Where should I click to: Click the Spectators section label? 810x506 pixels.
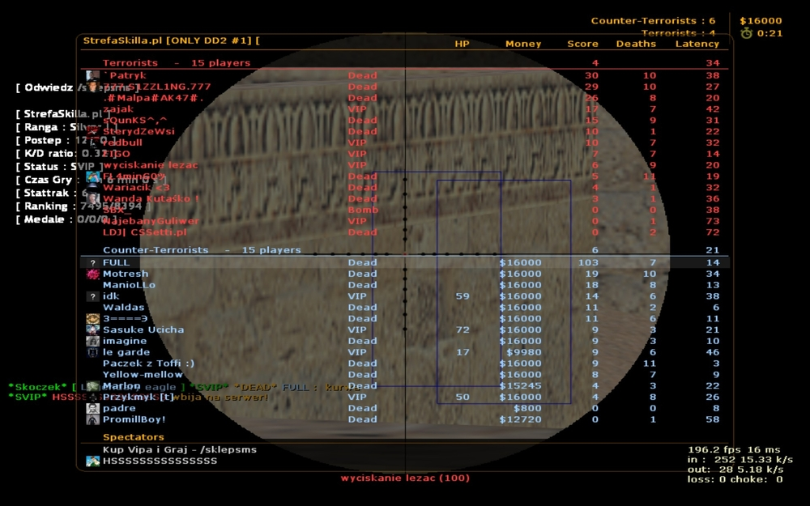(134, 437)
